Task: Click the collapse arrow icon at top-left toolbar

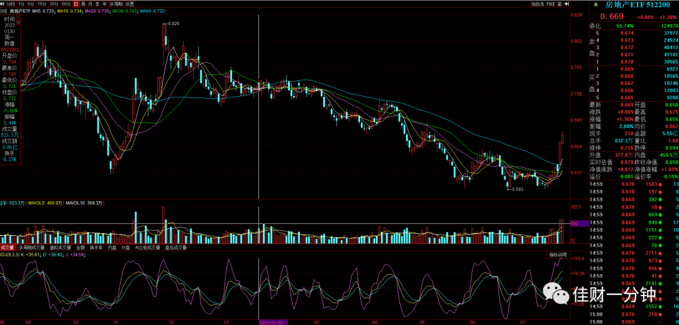Action: tap(2, 4)
